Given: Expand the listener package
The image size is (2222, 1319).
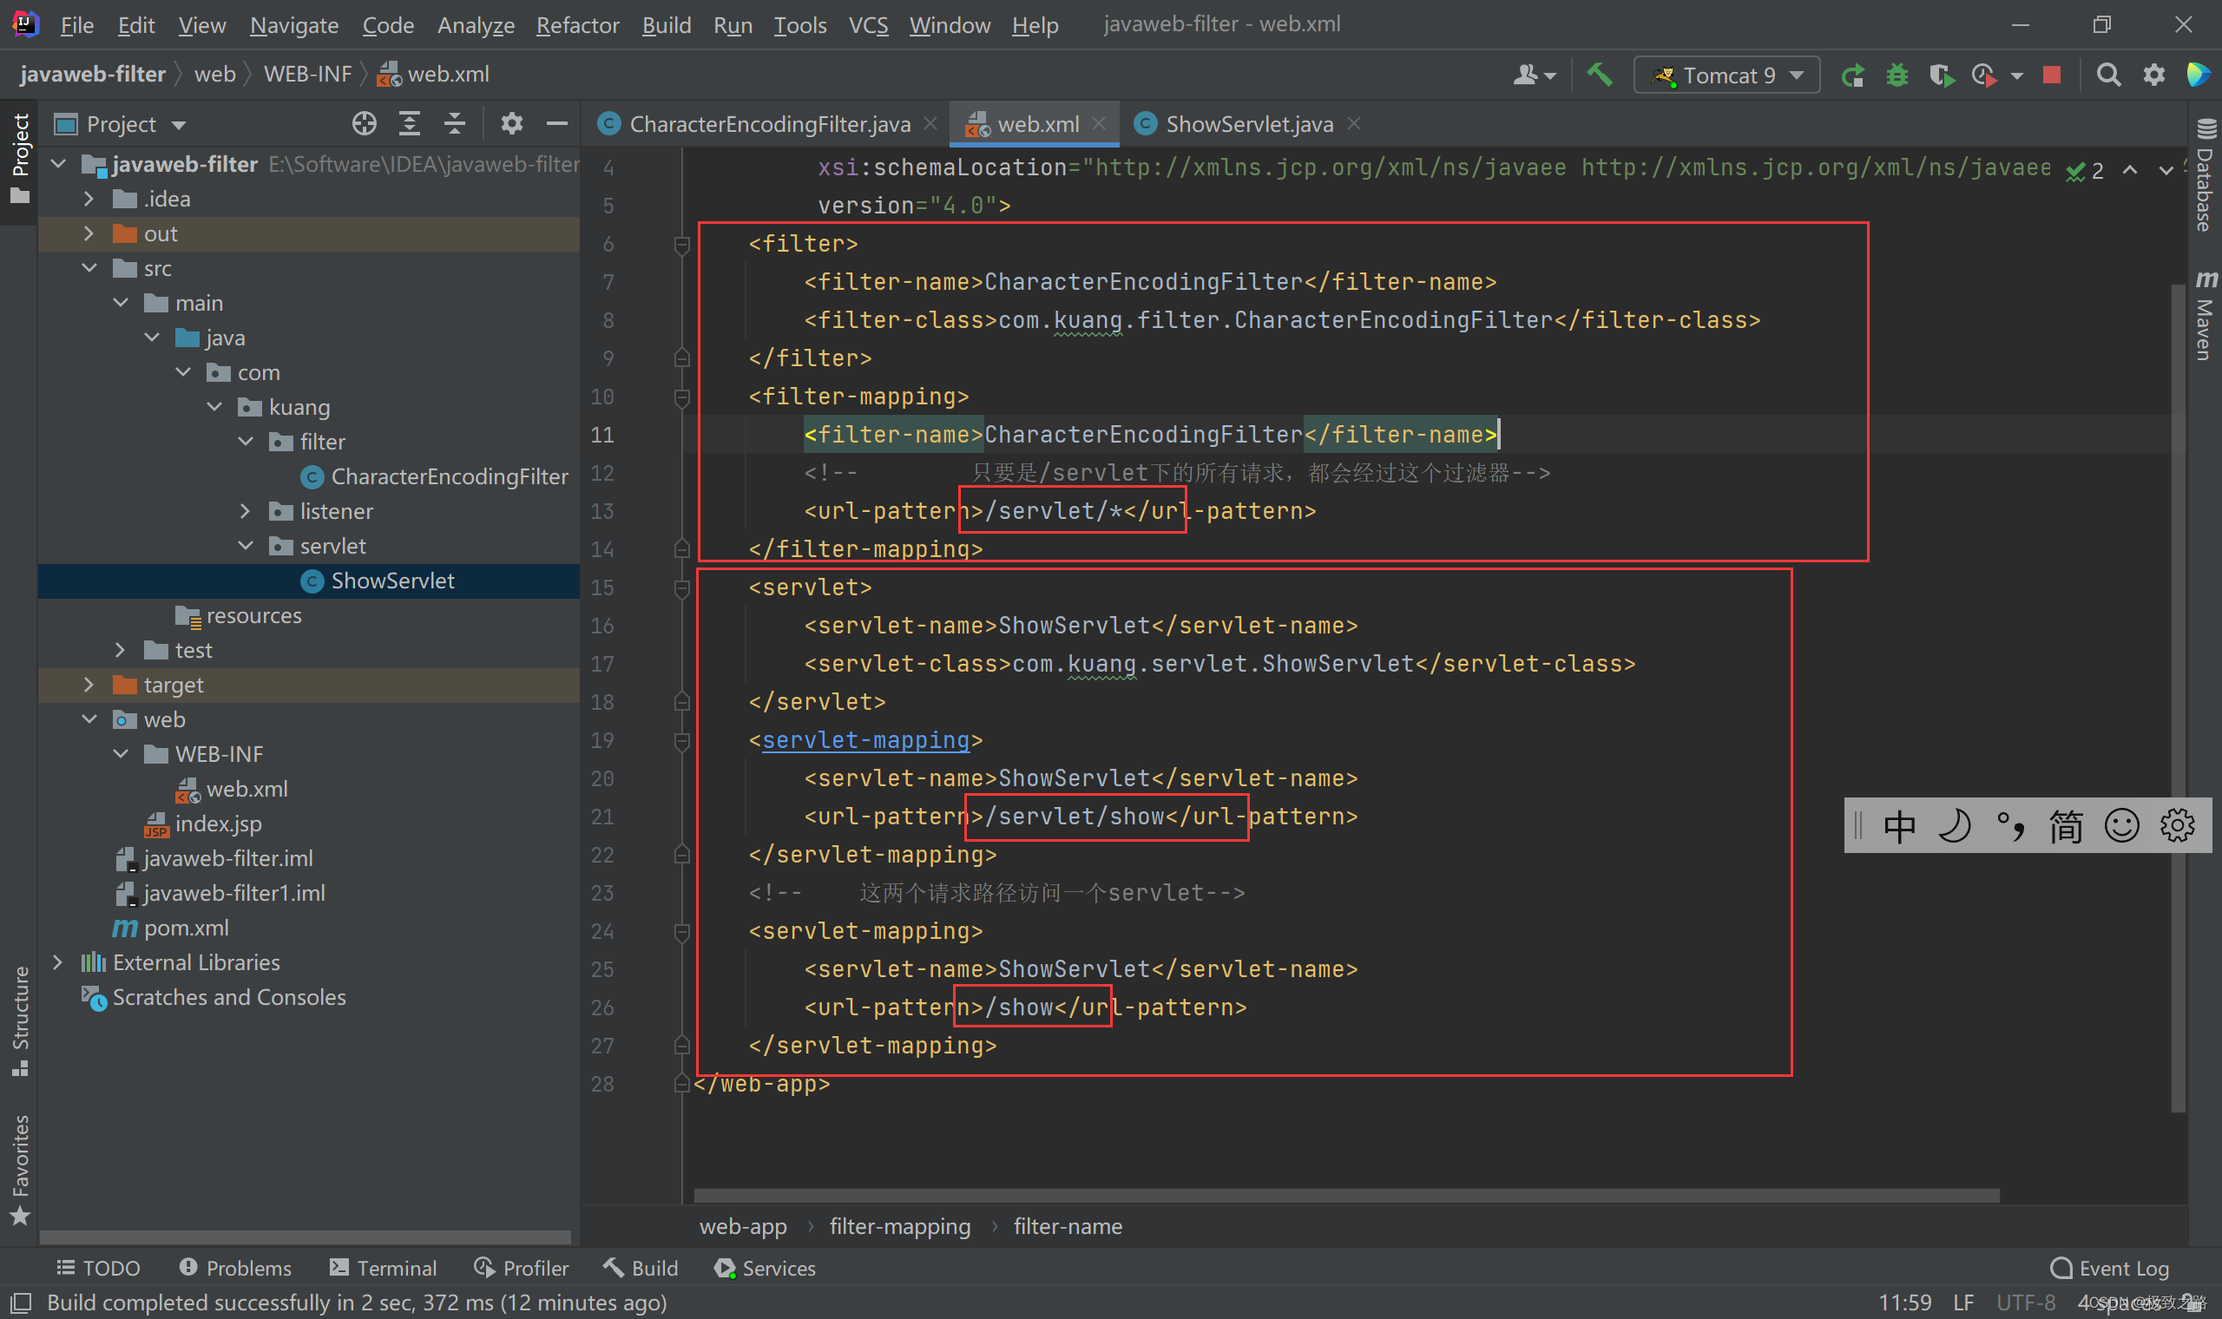Looking at the screenshot, I should [x=246, y=511].
